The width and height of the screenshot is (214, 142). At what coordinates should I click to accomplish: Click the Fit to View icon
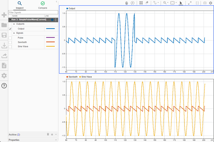coord(173,3)
